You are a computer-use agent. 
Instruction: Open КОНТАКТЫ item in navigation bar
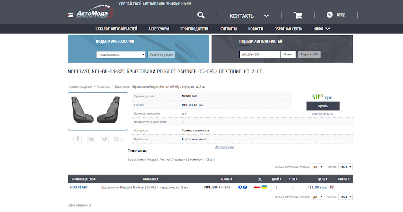pos(228,29)
